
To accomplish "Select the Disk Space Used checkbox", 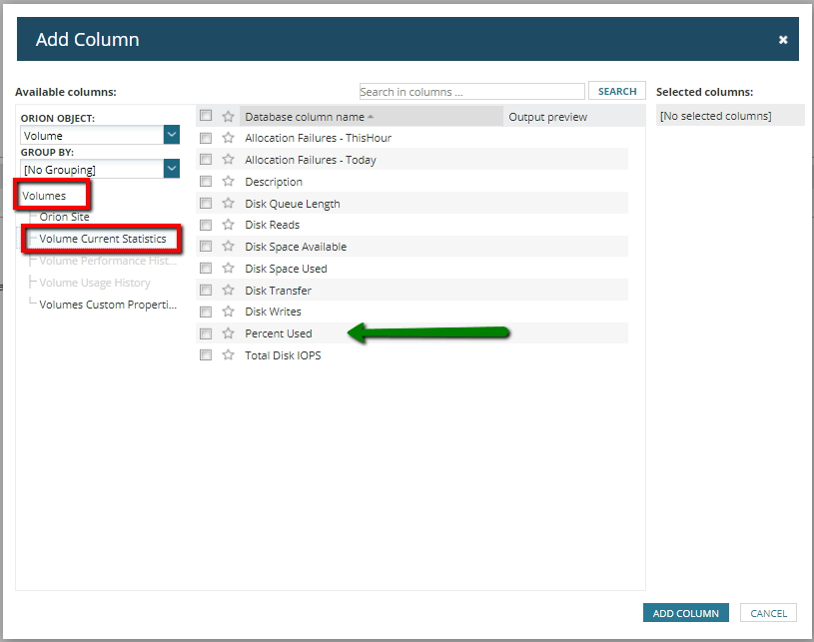I will (206, 268).
